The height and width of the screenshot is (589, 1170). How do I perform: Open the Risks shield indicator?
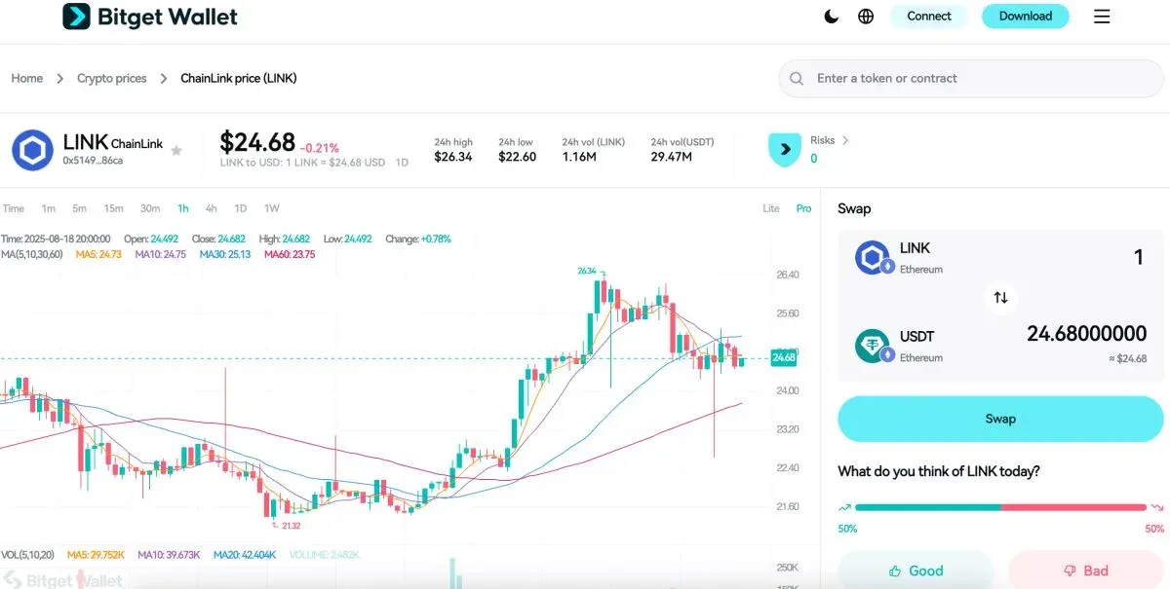click(x=785, y=149)
